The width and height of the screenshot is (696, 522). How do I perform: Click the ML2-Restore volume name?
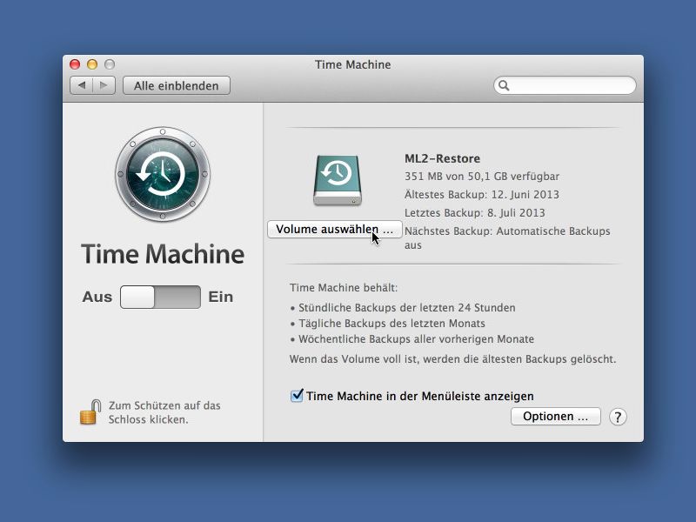click(x=442, y=158)
